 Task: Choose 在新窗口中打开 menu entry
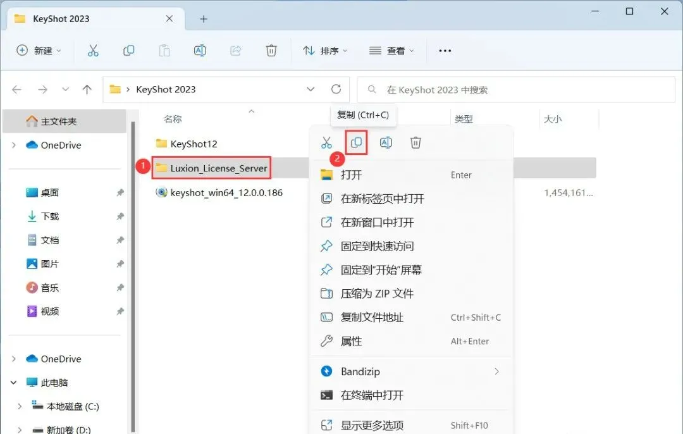[411, 222]
